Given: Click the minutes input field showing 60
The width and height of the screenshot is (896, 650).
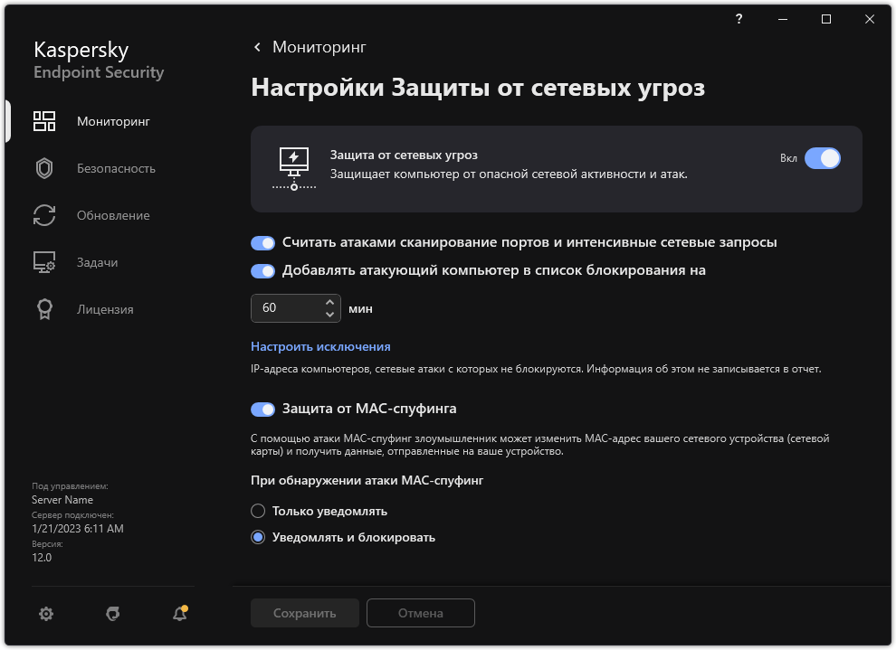Looking at the screenshot, I should coord(285,308).
